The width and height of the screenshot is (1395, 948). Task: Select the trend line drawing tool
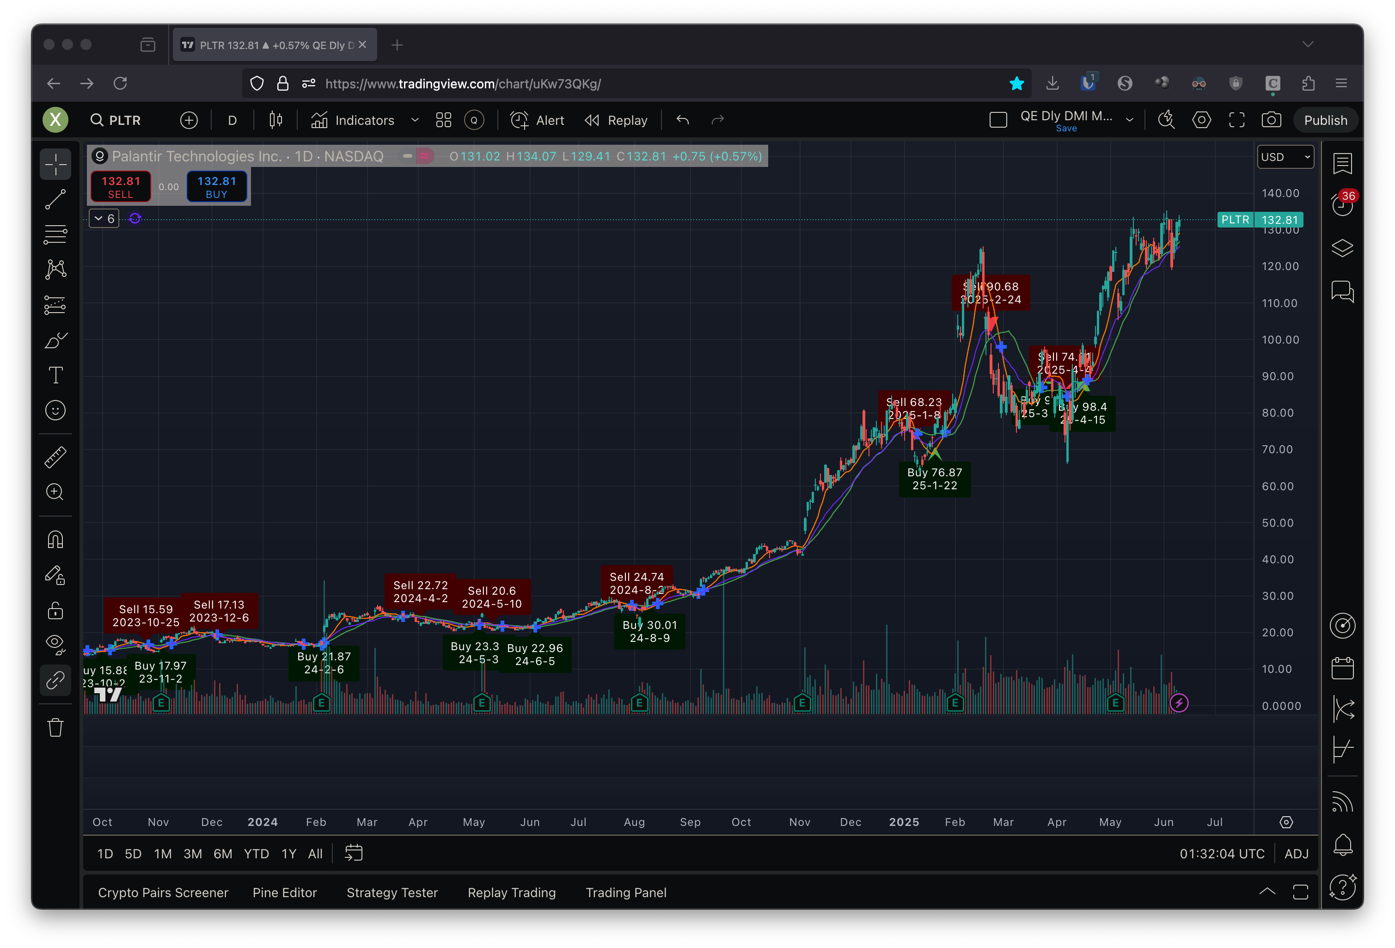pos(55,199)
